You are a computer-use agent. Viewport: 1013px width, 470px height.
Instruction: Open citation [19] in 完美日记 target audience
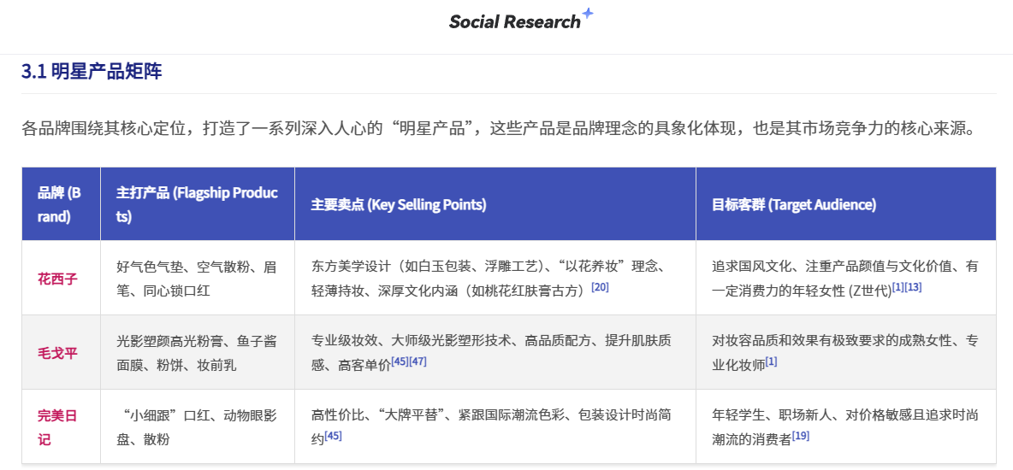(801, 436)
